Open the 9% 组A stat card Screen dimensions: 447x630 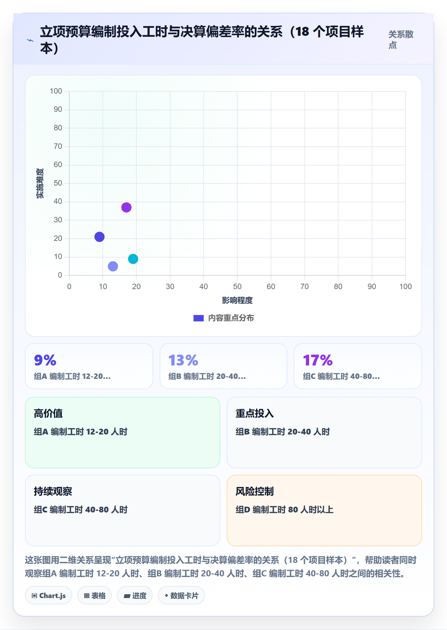(89, 366)
